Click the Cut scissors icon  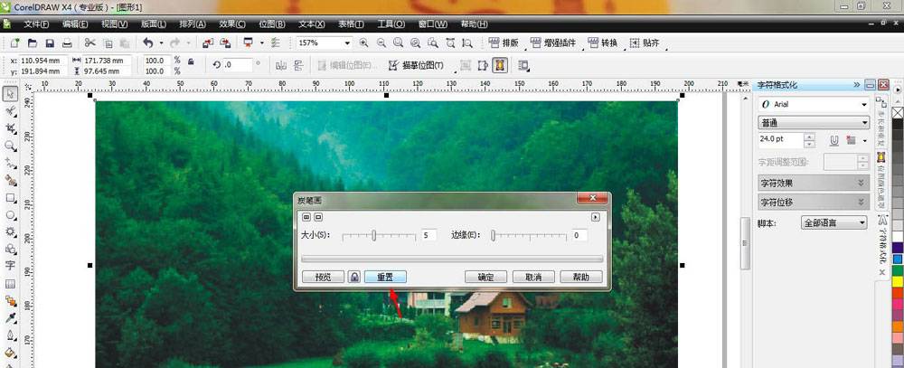pyautogui.click(x=89, y=42)
